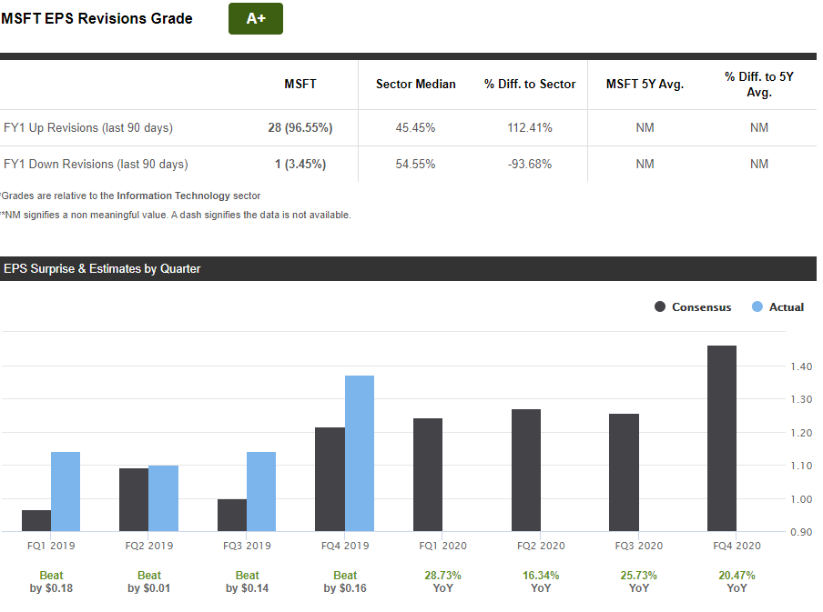The image size is (823, 612).
Task: Click the -93.68% difference value
Action: tap(530, 165)
